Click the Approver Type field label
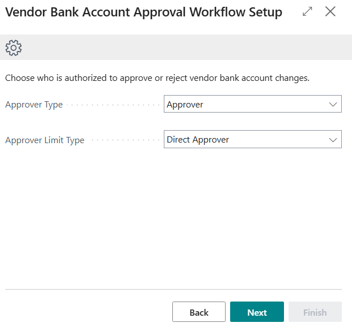The image size is (352, 327). (x=34, y=105)
